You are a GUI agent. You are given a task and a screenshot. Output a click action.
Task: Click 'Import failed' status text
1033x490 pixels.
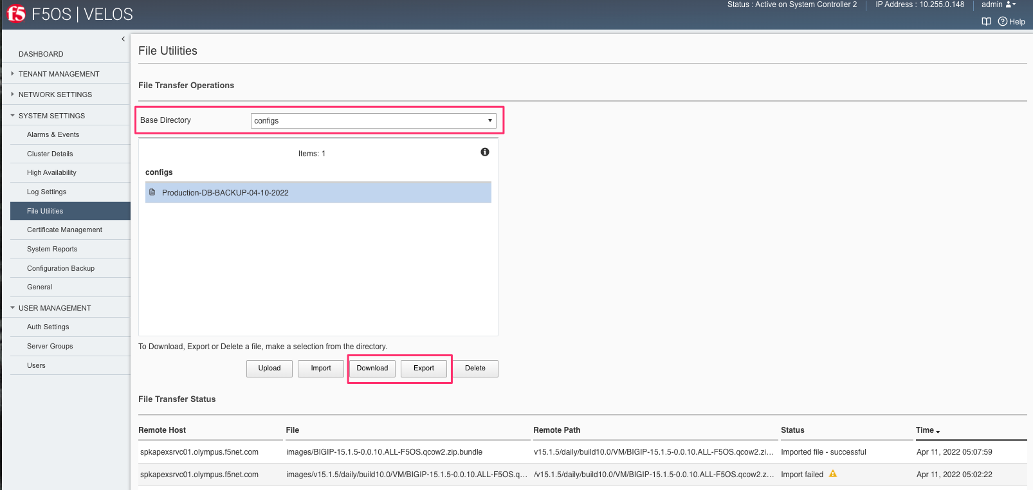(x=802, y=475)
